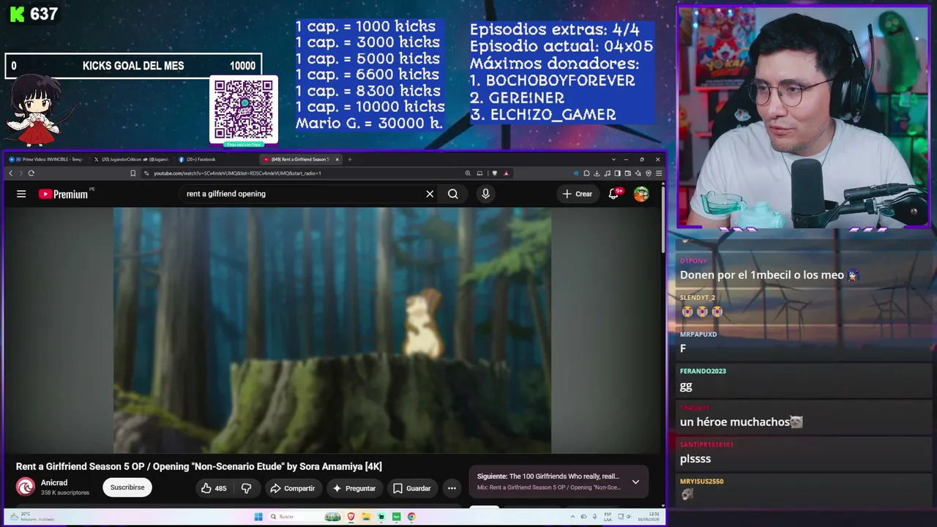Ask about the video with Preguntar
The width and height of the screenshot is (937, 527).
coord(354,488)
